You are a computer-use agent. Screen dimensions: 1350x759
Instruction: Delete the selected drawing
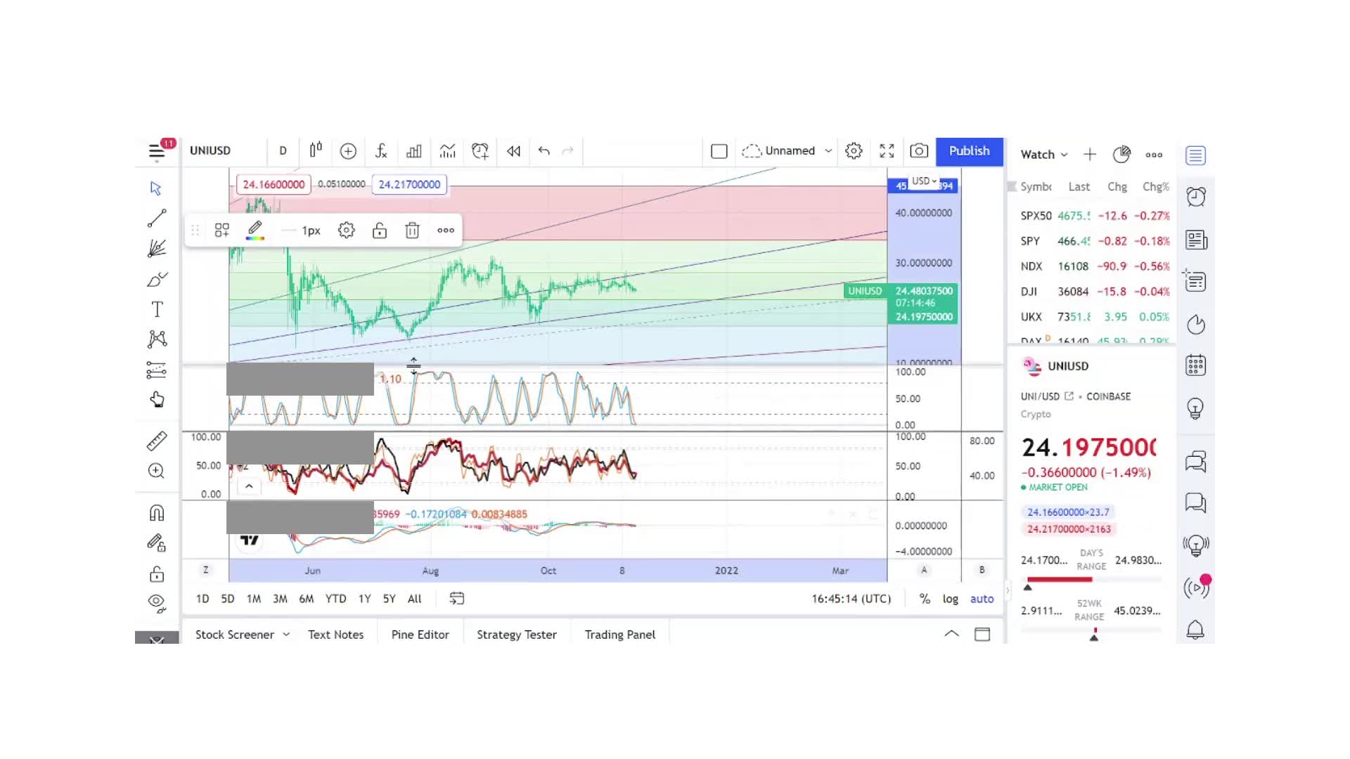412,231
